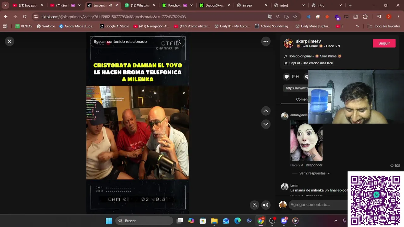Mute the TikTok tab via speaker icon
Screen dimensions: 404x227
point(110,5)
